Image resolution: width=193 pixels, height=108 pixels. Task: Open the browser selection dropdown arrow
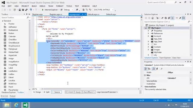[x=59, y=10]
